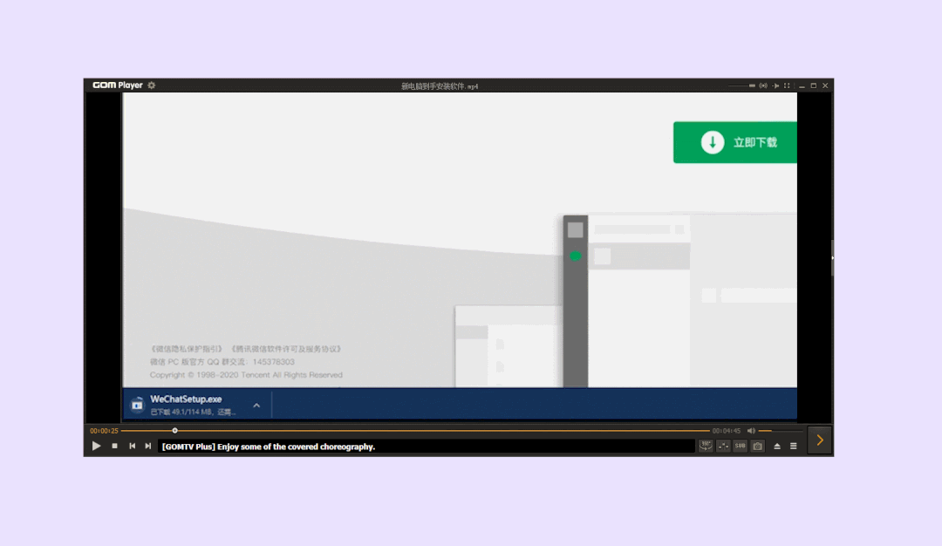Click the elapsed time 00:00:25
This screenshot has width=942, height=546.
(x=104, y=431)
